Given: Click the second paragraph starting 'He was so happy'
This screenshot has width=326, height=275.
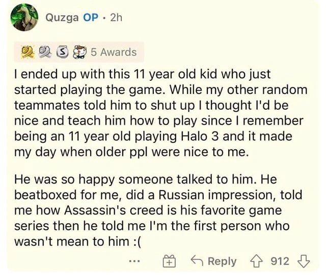Looking at the screenshot, I should pos(158,210).
